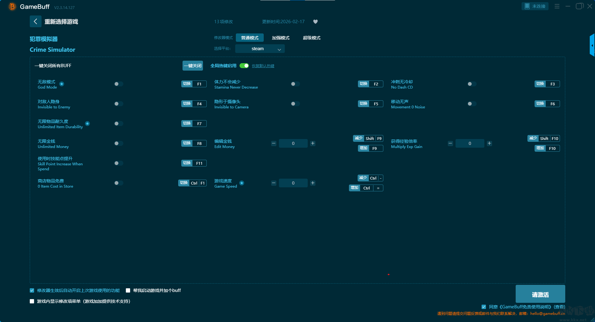Open the hamburger menu in title bar
The image size is (595, 322).
pos(557,6)
